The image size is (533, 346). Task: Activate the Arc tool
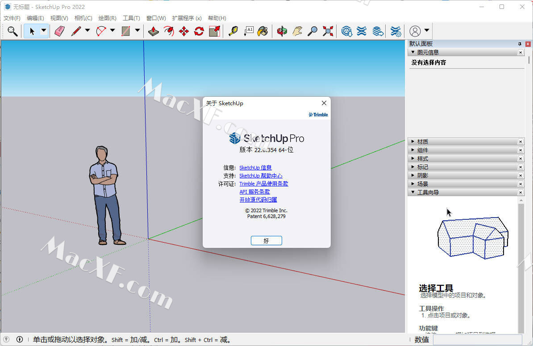101,31
